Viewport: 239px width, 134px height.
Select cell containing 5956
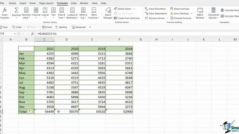click(x=92, y=73)
